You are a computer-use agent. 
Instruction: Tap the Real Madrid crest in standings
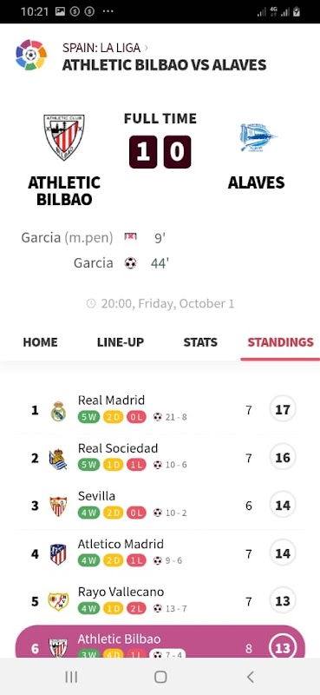pyautogui.click(x=58, y=411)
